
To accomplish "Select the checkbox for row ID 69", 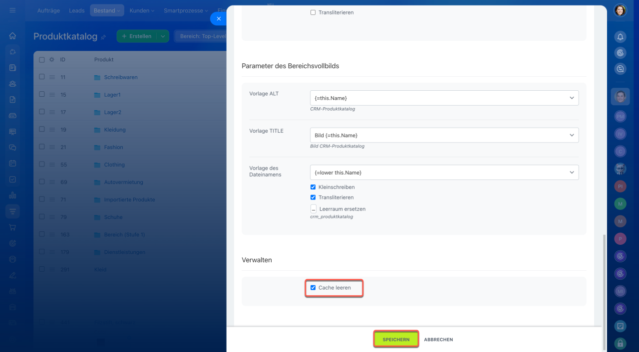I will point(42,182).
